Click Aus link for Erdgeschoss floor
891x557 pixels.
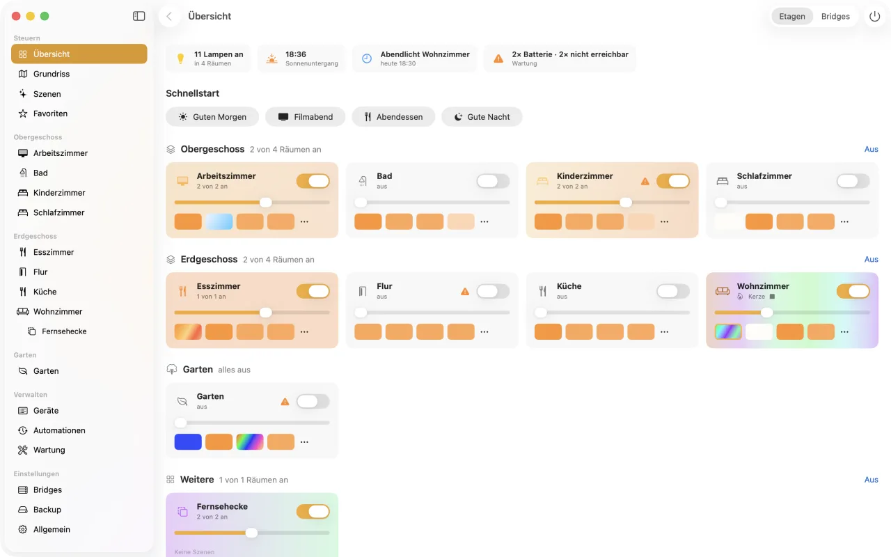coord(872,259)
